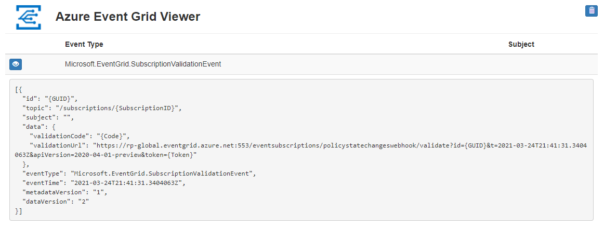Screen dimensions: 604x227
Task: Click the "eventTime" timestamp line
Action: click(x=103, y=183)
